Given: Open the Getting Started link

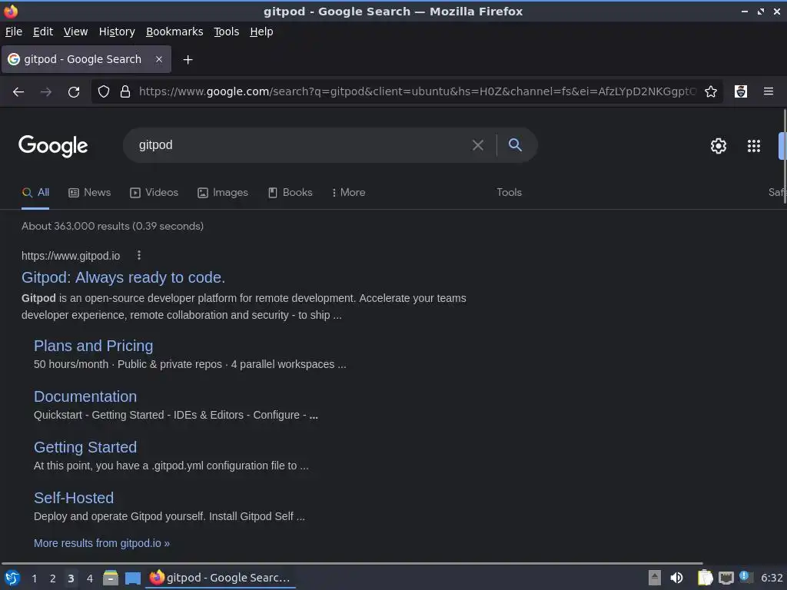Looking at the screenshot, I should click(x=85, y=447).
